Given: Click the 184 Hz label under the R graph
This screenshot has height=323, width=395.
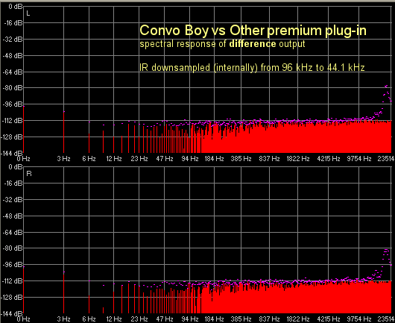Looking at the screenshot, I should [x=214, y=319].
